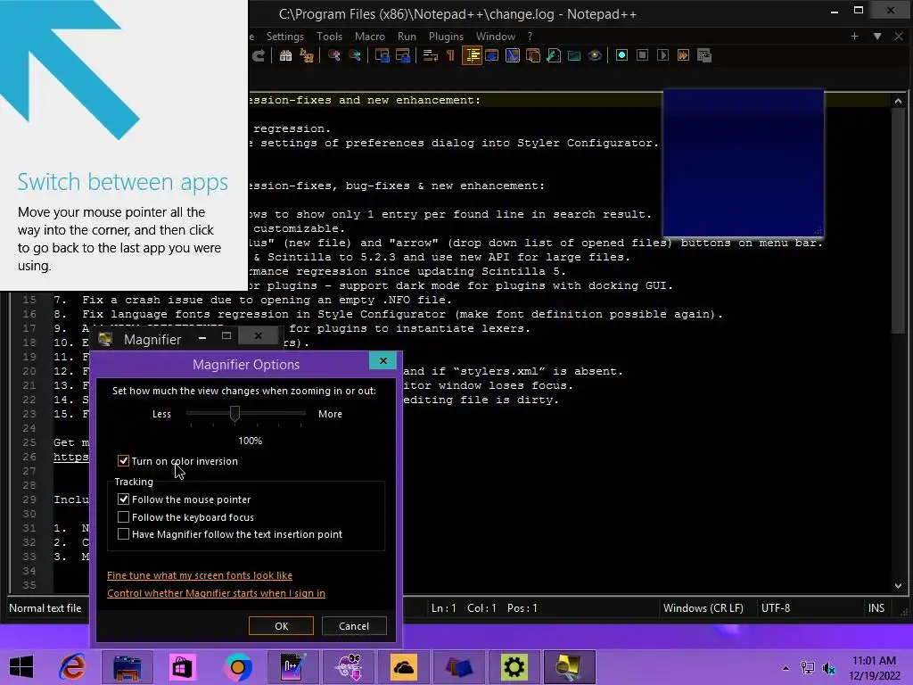Toggle file Monitoring eye icon
The width and height of the screenshot is (913, 685).
click(x=595, y=55)
